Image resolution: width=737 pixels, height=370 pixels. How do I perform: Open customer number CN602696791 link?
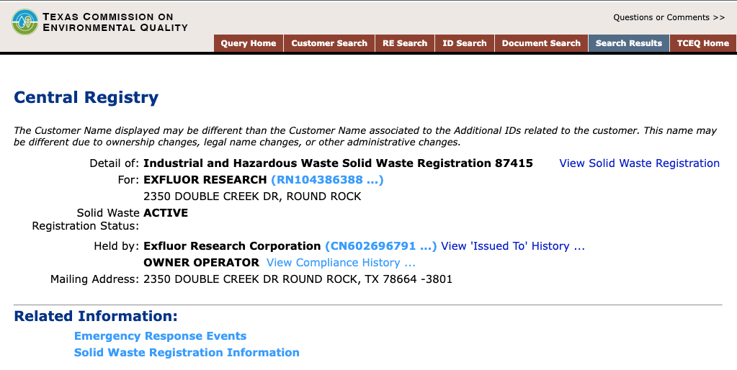click(380, 246)
